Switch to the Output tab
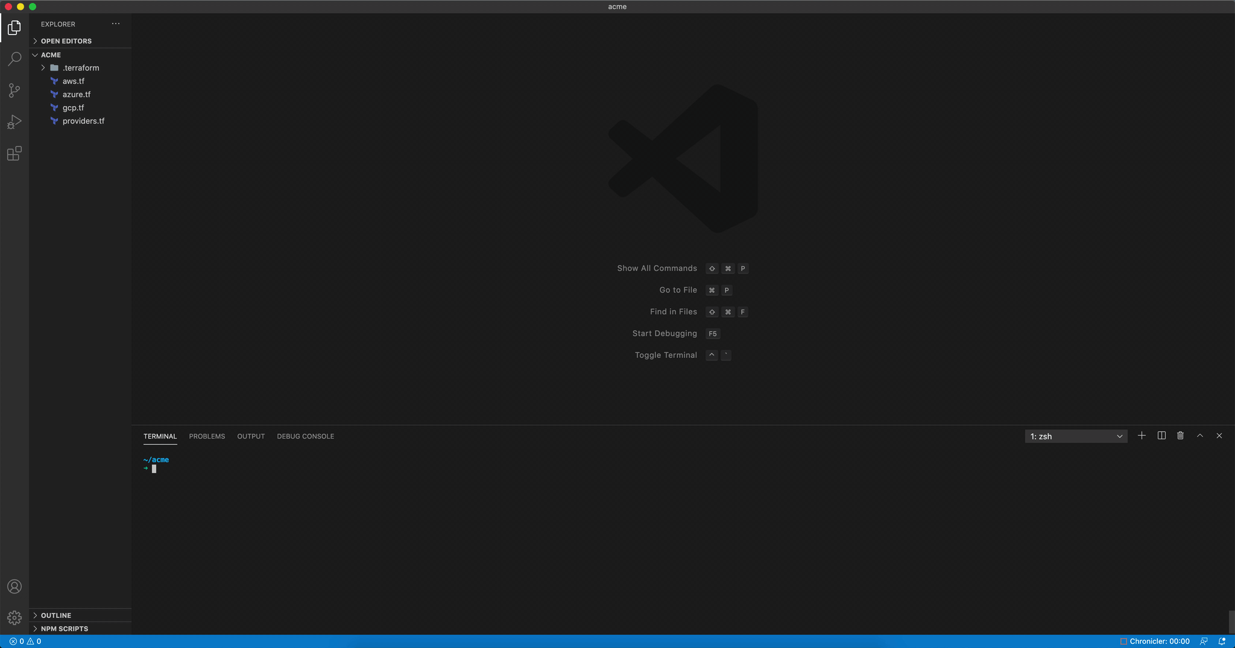 (251, 436)
